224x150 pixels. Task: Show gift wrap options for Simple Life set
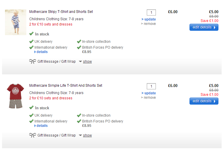click(x=87, y=135)
